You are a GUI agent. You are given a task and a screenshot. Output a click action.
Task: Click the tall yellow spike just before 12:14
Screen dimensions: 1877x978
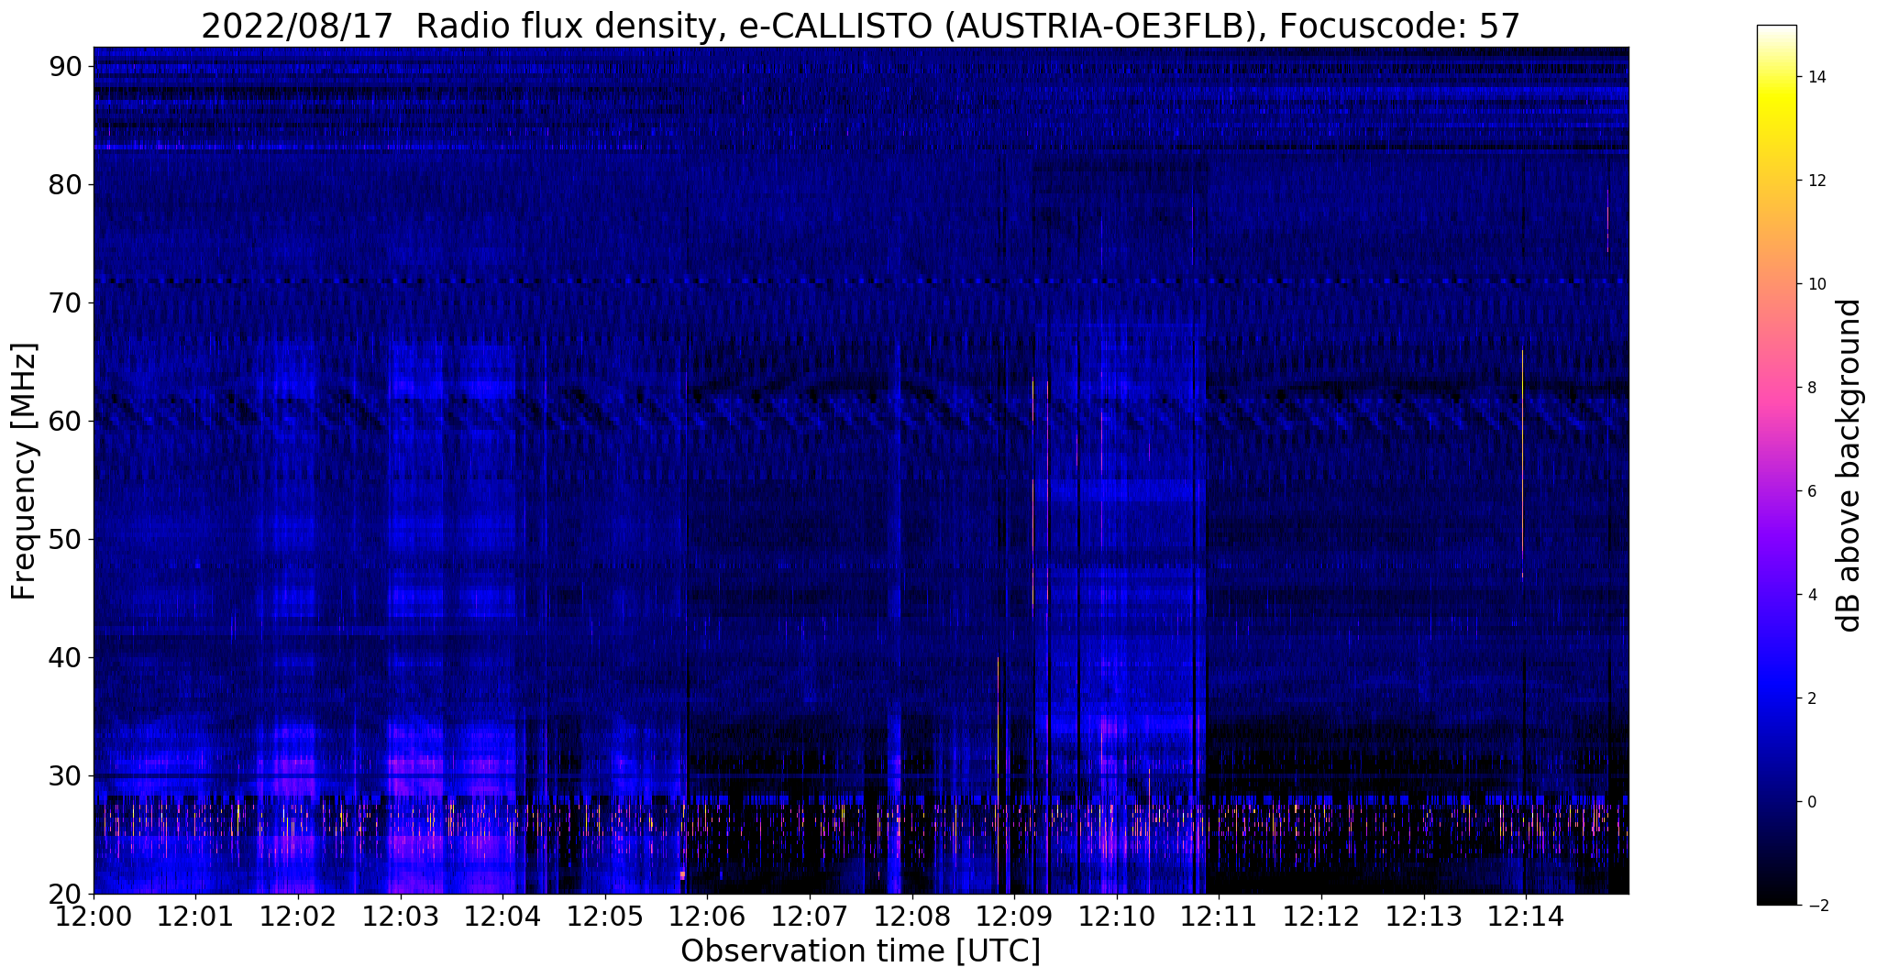(1522, 463)
